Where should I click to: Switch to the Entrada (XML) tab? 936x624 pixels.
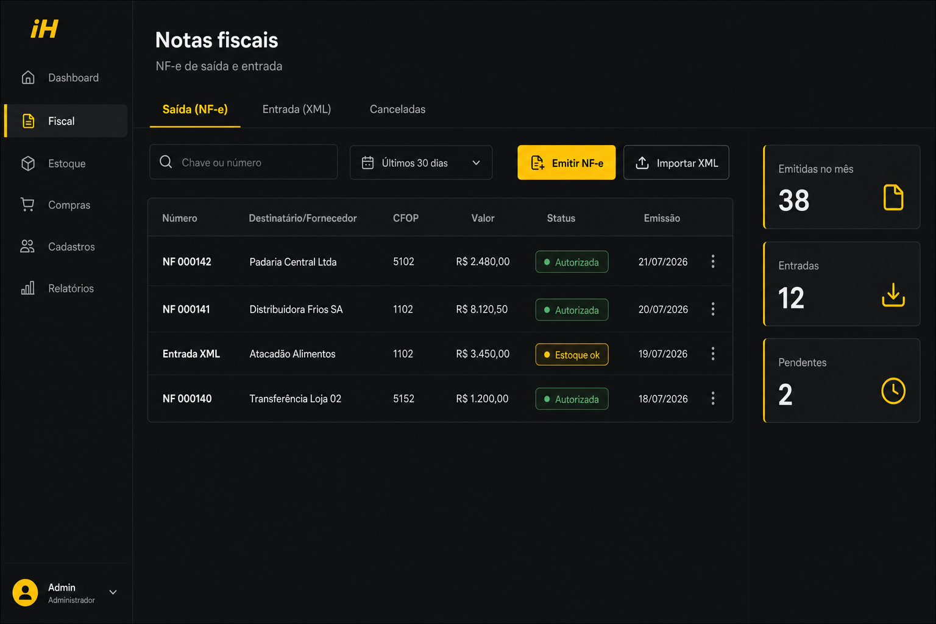(x=297, y=109)
